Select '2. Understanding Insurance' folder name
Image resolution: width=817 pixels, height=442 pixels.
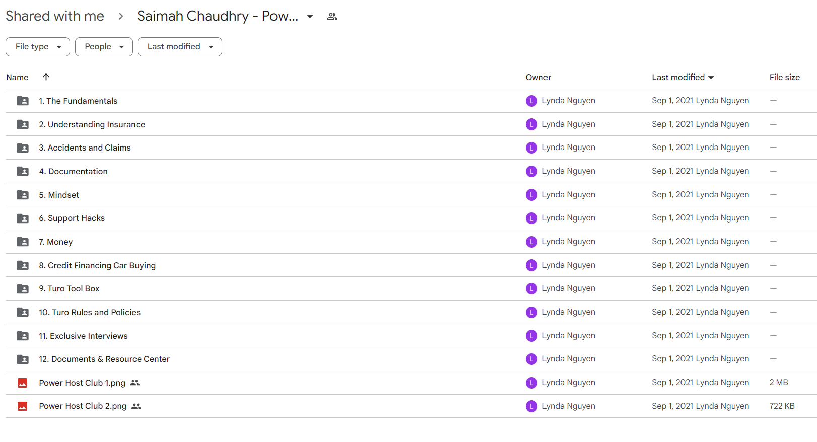(92, 124)
